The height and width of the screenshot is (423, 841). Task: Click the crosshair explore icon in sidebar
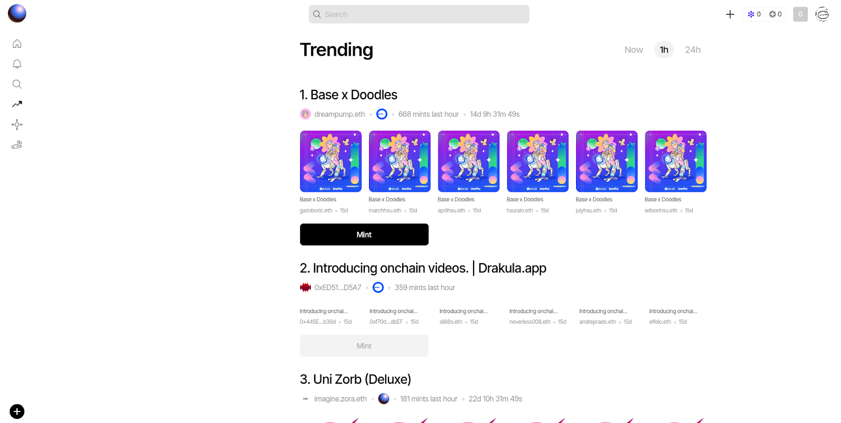click(x=17, y=125)
